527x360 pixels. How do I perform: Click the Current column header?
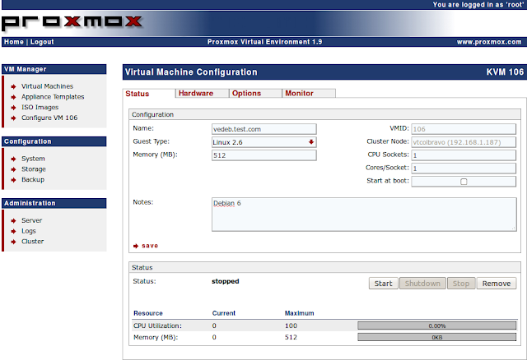coord(224,313)
